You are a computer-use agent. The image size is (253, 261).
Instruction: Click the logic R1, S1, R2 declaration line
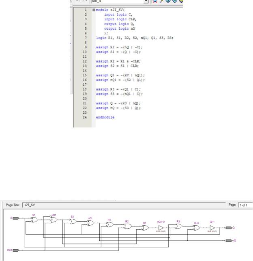tap(135, 38)
